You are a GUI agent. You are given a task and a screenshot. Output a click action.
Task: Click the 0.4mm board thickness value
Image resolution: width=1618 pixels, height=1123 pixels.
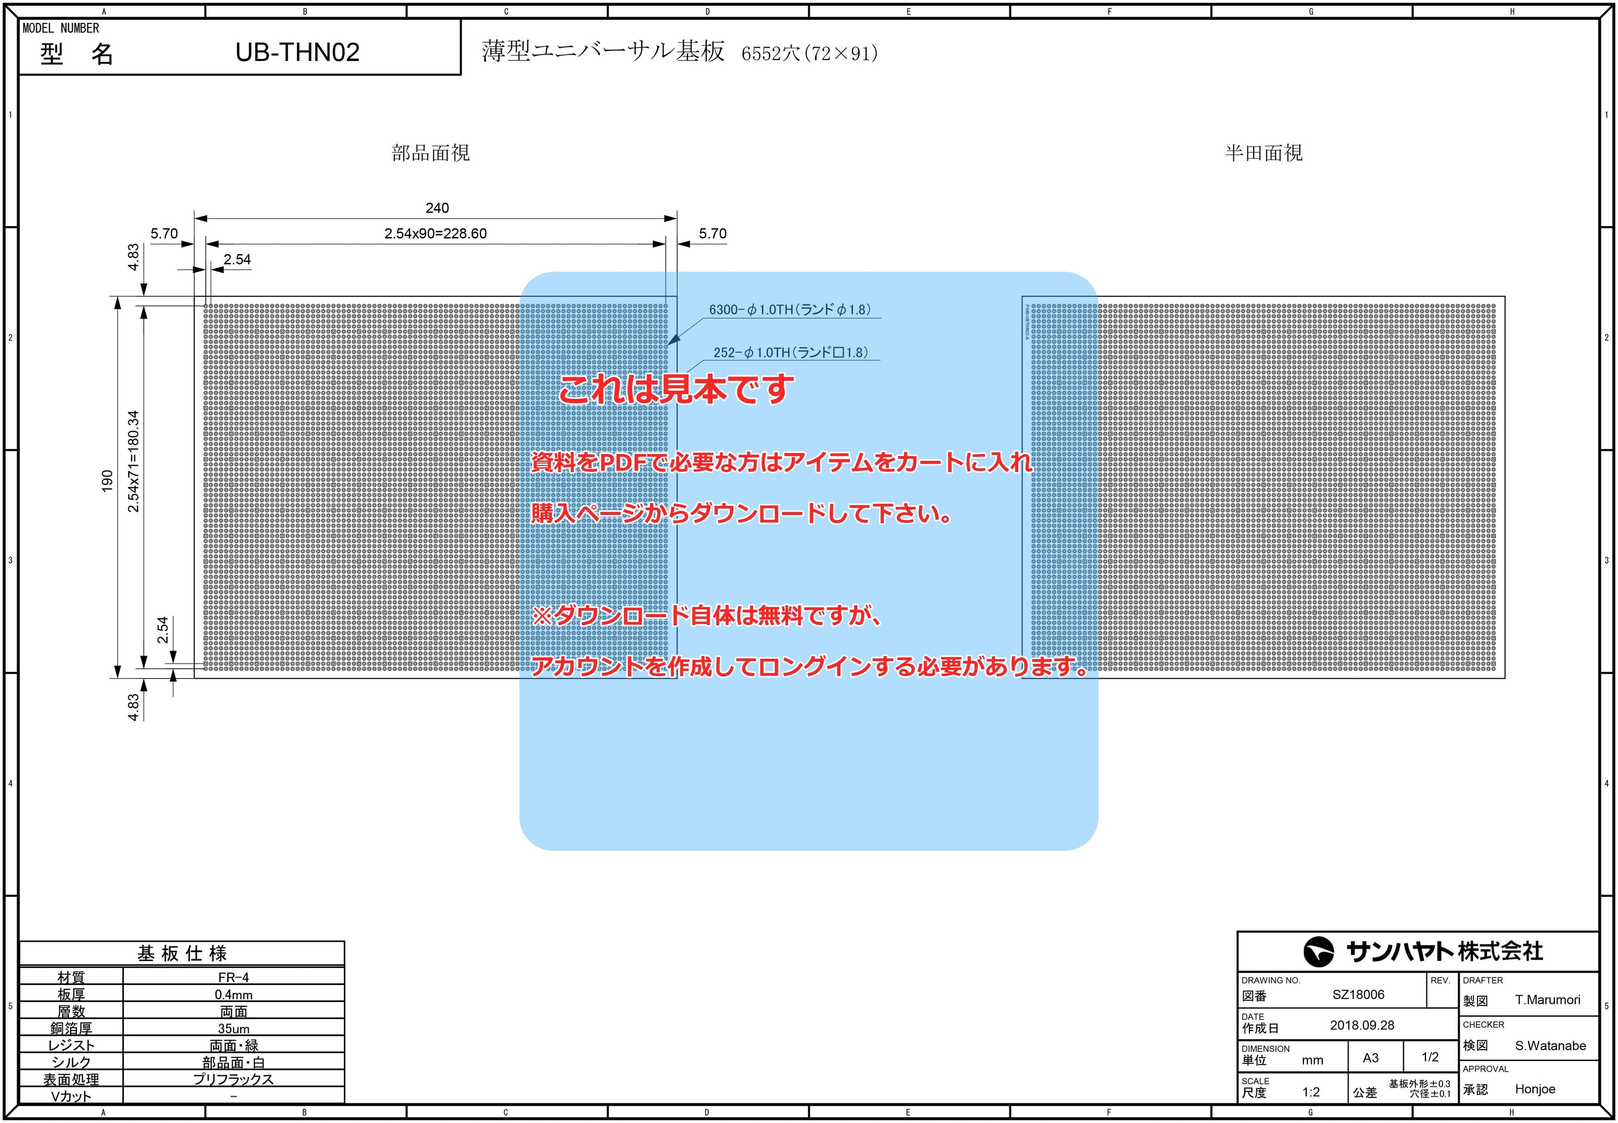click(x=233, y=995)
